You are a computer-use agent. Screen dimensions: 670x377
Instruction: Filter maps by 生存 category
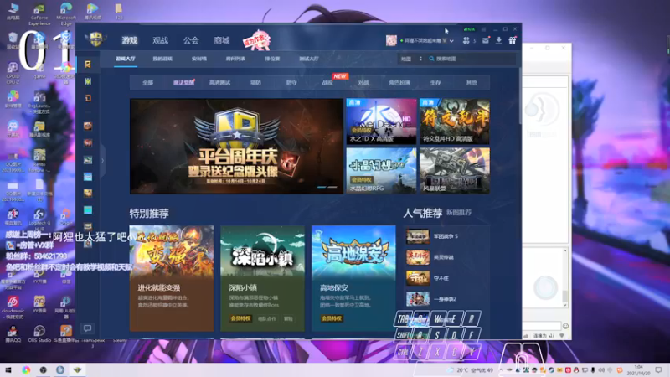click(435, 82)
